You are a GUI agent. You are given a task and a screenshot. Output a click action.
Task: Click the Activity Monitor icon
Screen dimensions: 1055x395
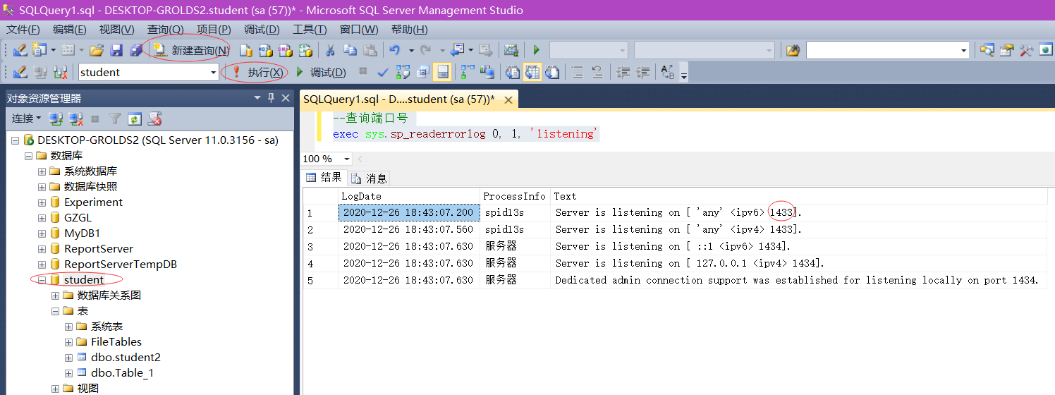click(511, 50)
